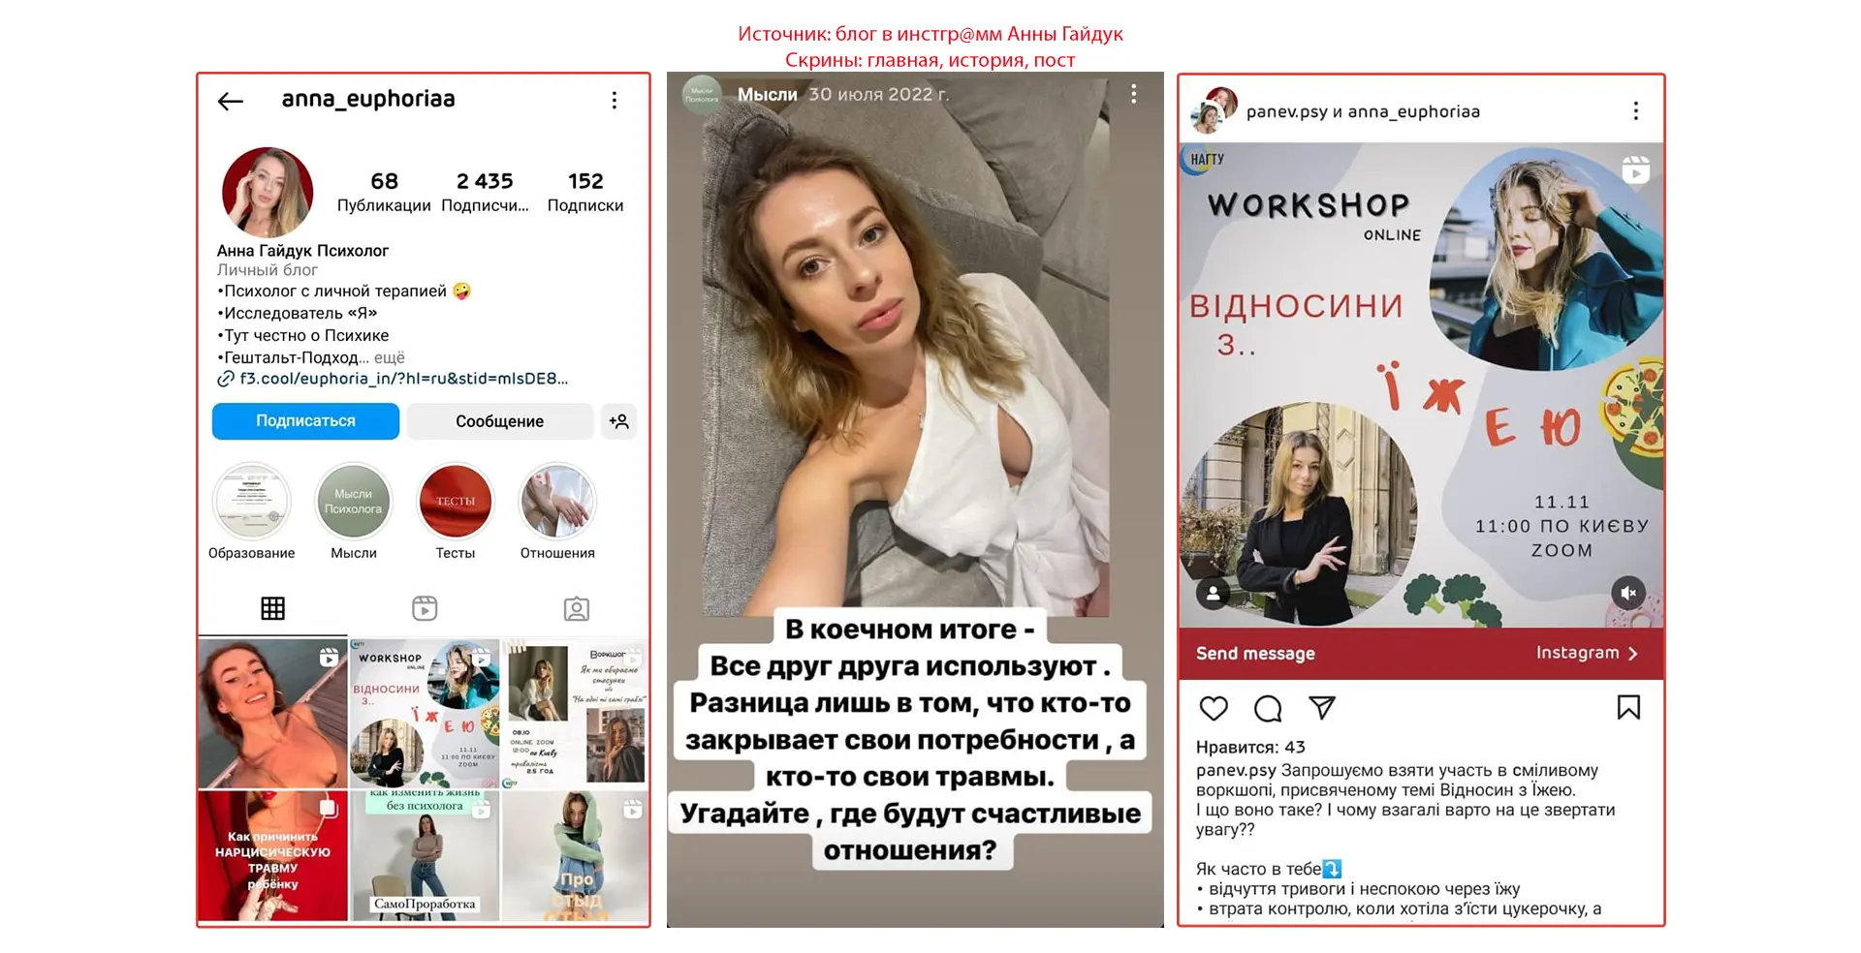Click the Send message banner
Image resolution: width=1861 pixels, height=953 pixels.
(x=1421, y=653)
